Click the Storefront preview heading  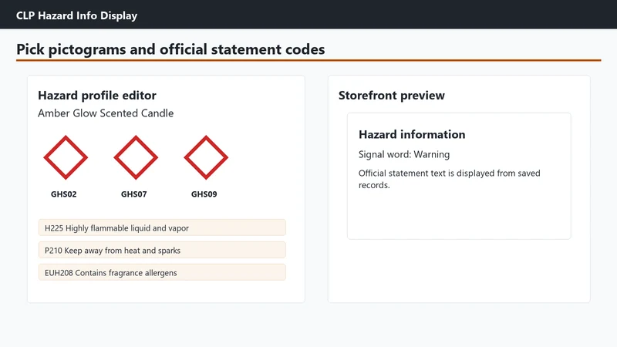tap(392, 95)
